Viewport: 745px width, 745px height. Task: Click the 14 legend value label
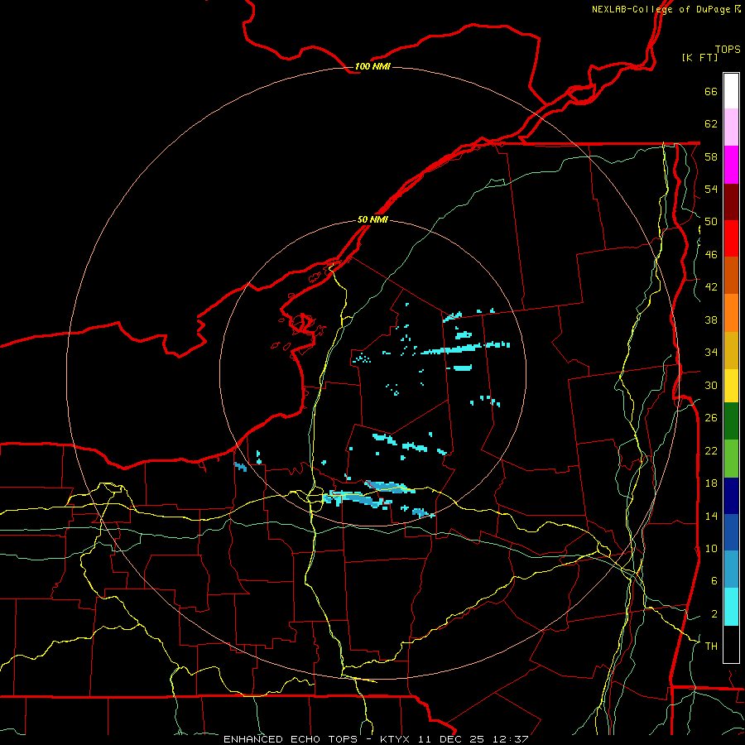(x=711, y=516)
